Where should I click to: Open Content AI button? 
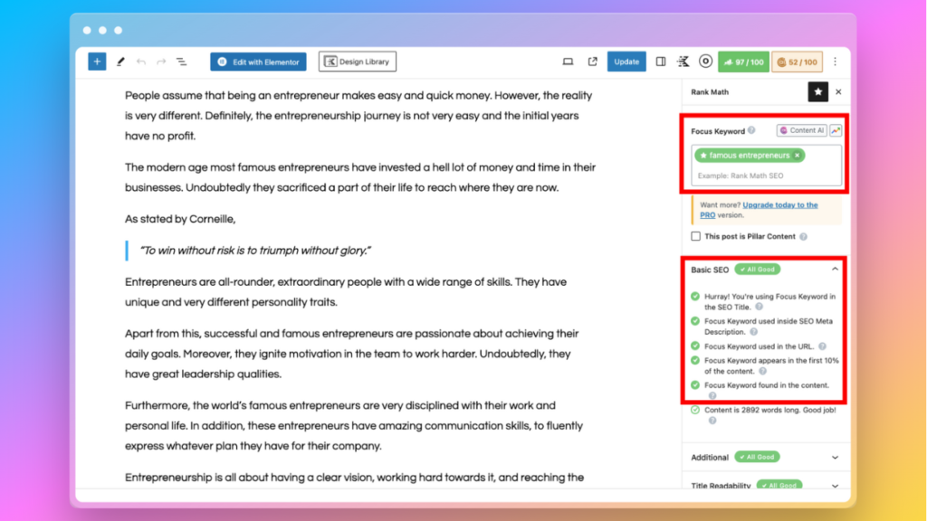pos(802,130)
